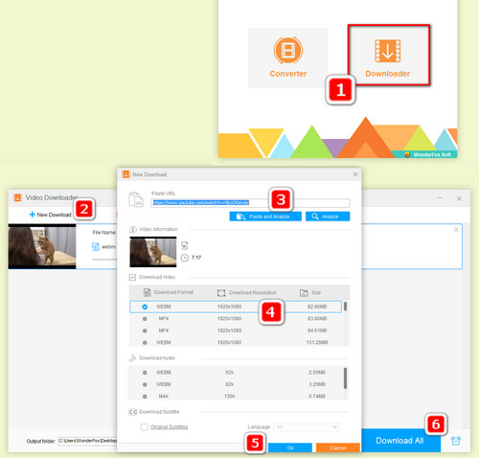Click the Output folder path field
The image size is (479, 458).
coord(87,441)
